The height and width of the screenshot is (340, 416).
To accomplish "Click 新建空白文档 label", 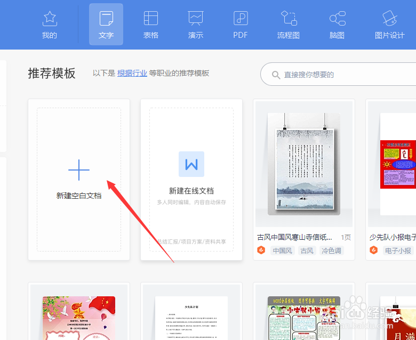I will click(x=79, y=196).
